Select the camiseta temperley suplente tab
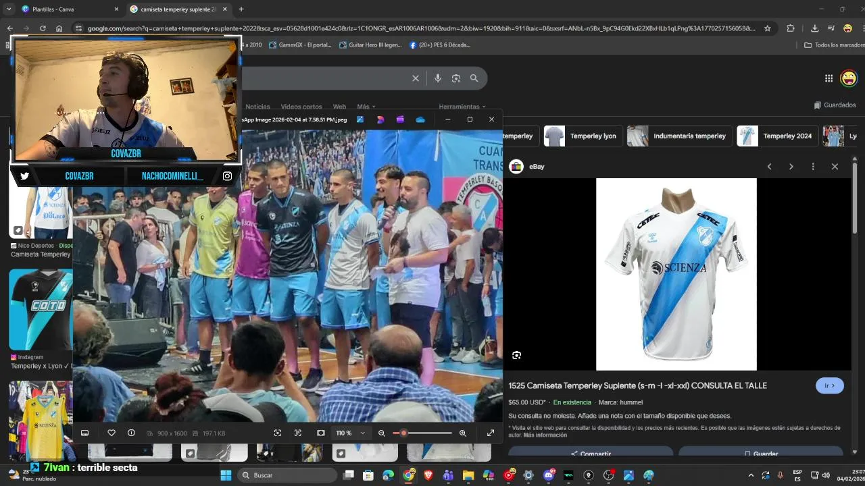 [x=178, y=9]
